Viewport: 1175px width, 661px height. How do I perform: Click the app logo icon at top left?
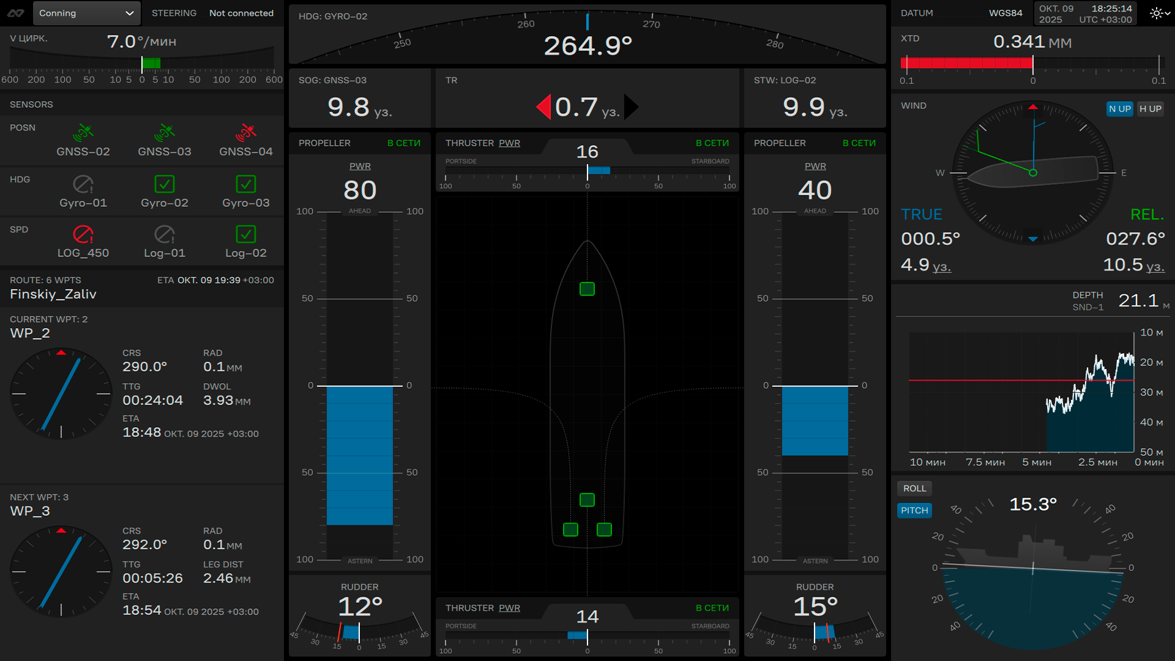tap(15, 13)
